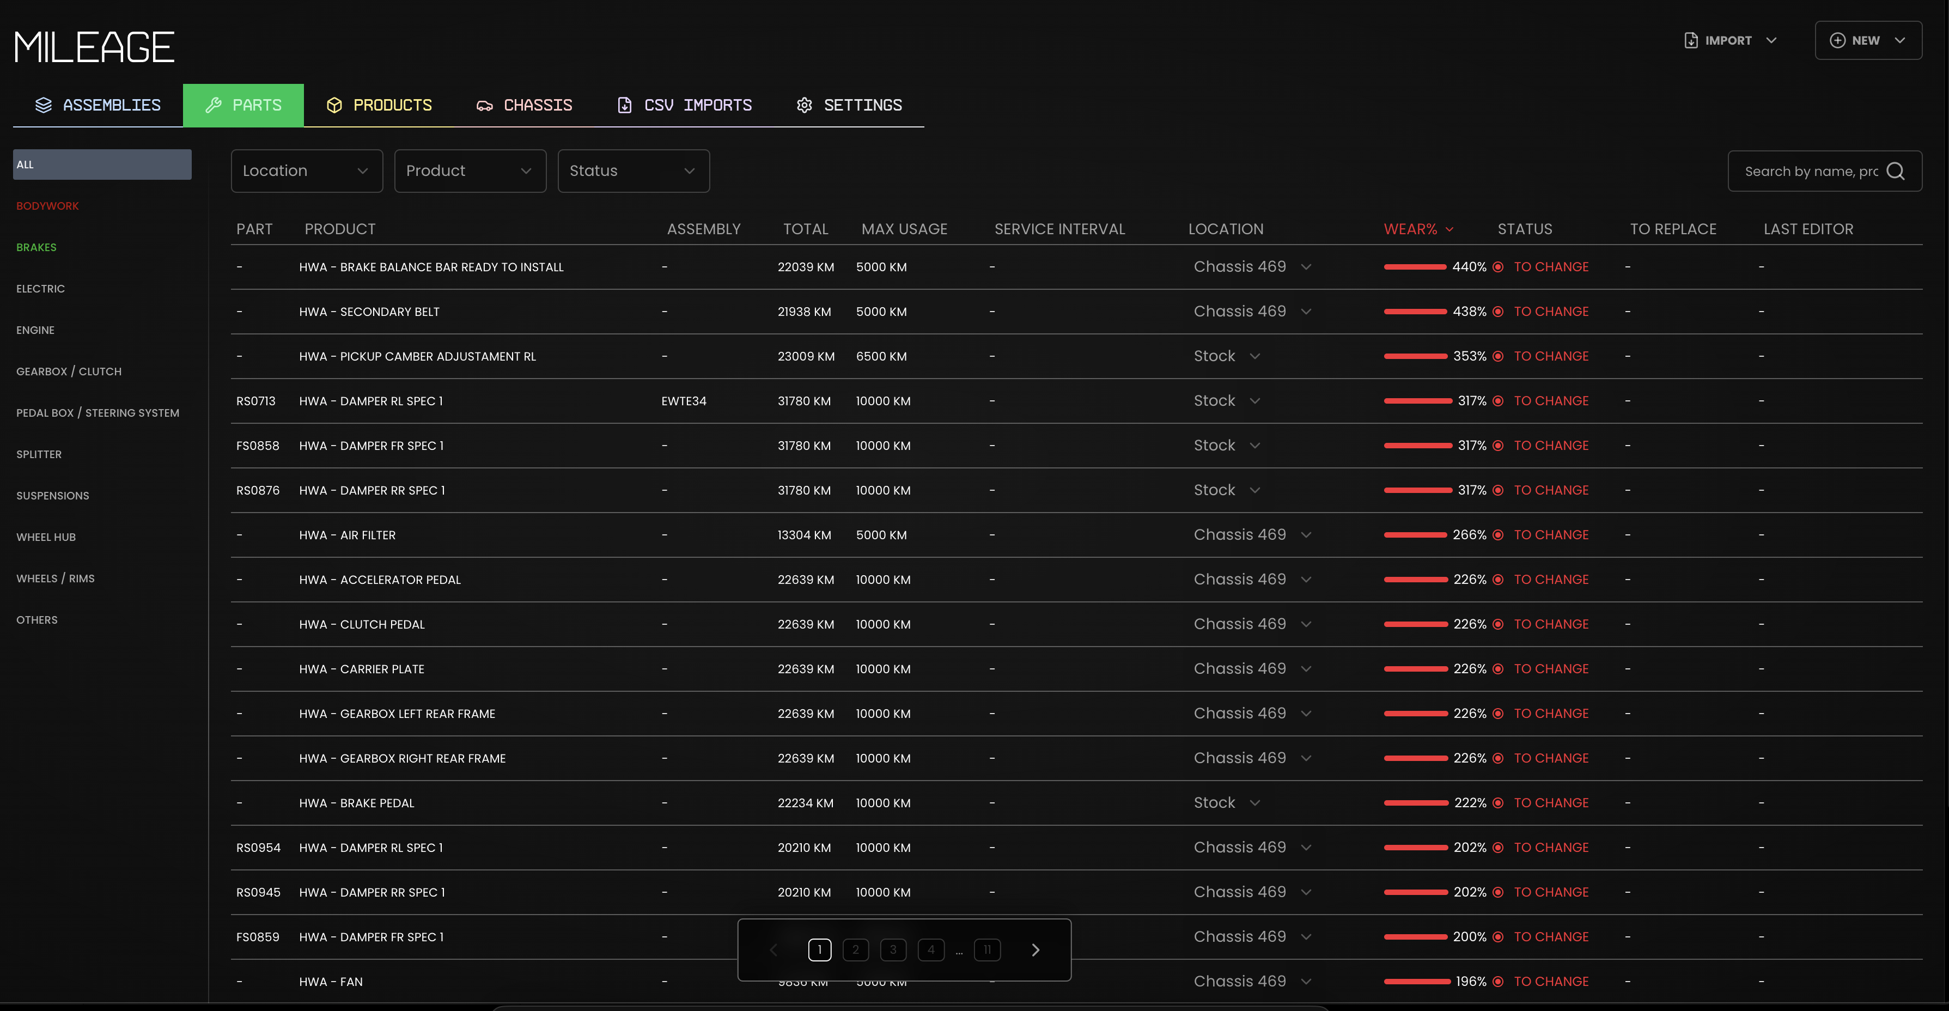This screenshot has width=1949, height=1011.
Task: Open the Status filter dropdown
Action: [x=634, y=171]
